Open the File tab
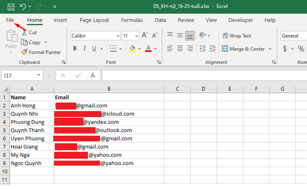 click(x=10, y=20)
